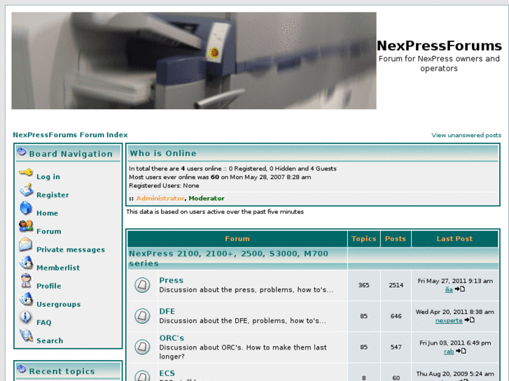Open user rab's profile link

[x=449, y=351]
